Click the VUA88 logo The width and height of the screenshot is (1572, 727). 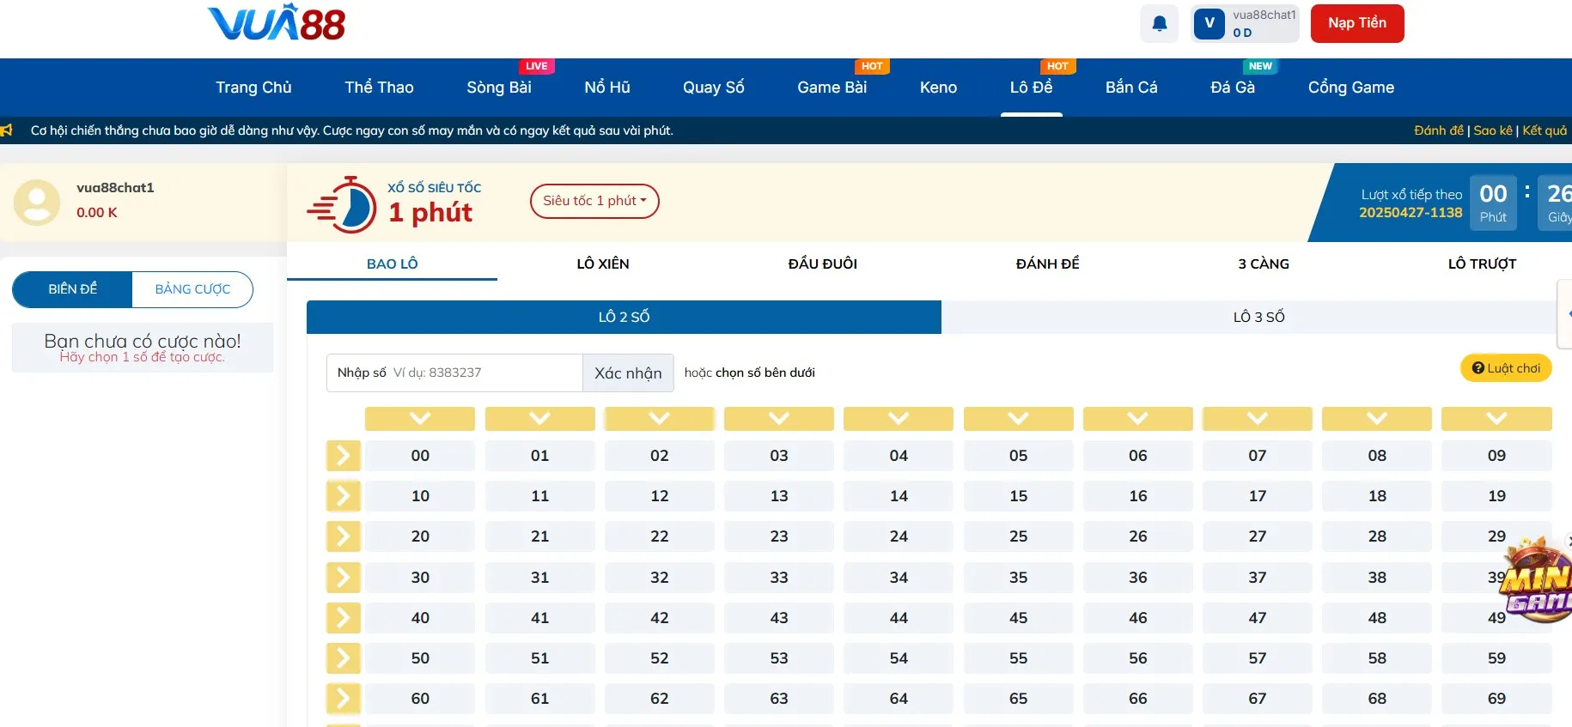pos(277,23)
